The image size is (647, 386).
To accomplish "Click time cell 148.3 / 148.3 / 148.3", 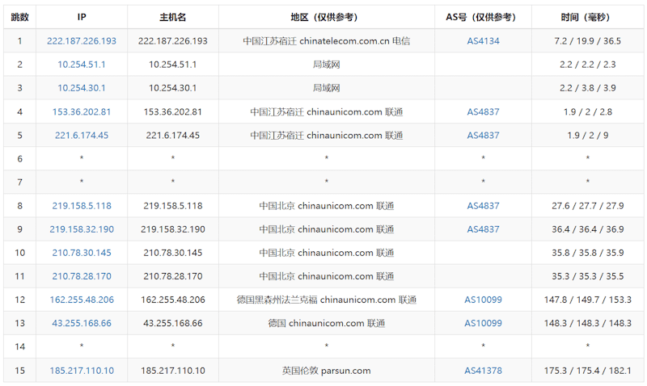I will [588, 323].
